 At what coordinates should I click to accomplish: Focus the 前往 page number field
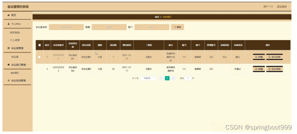(188, 78)
